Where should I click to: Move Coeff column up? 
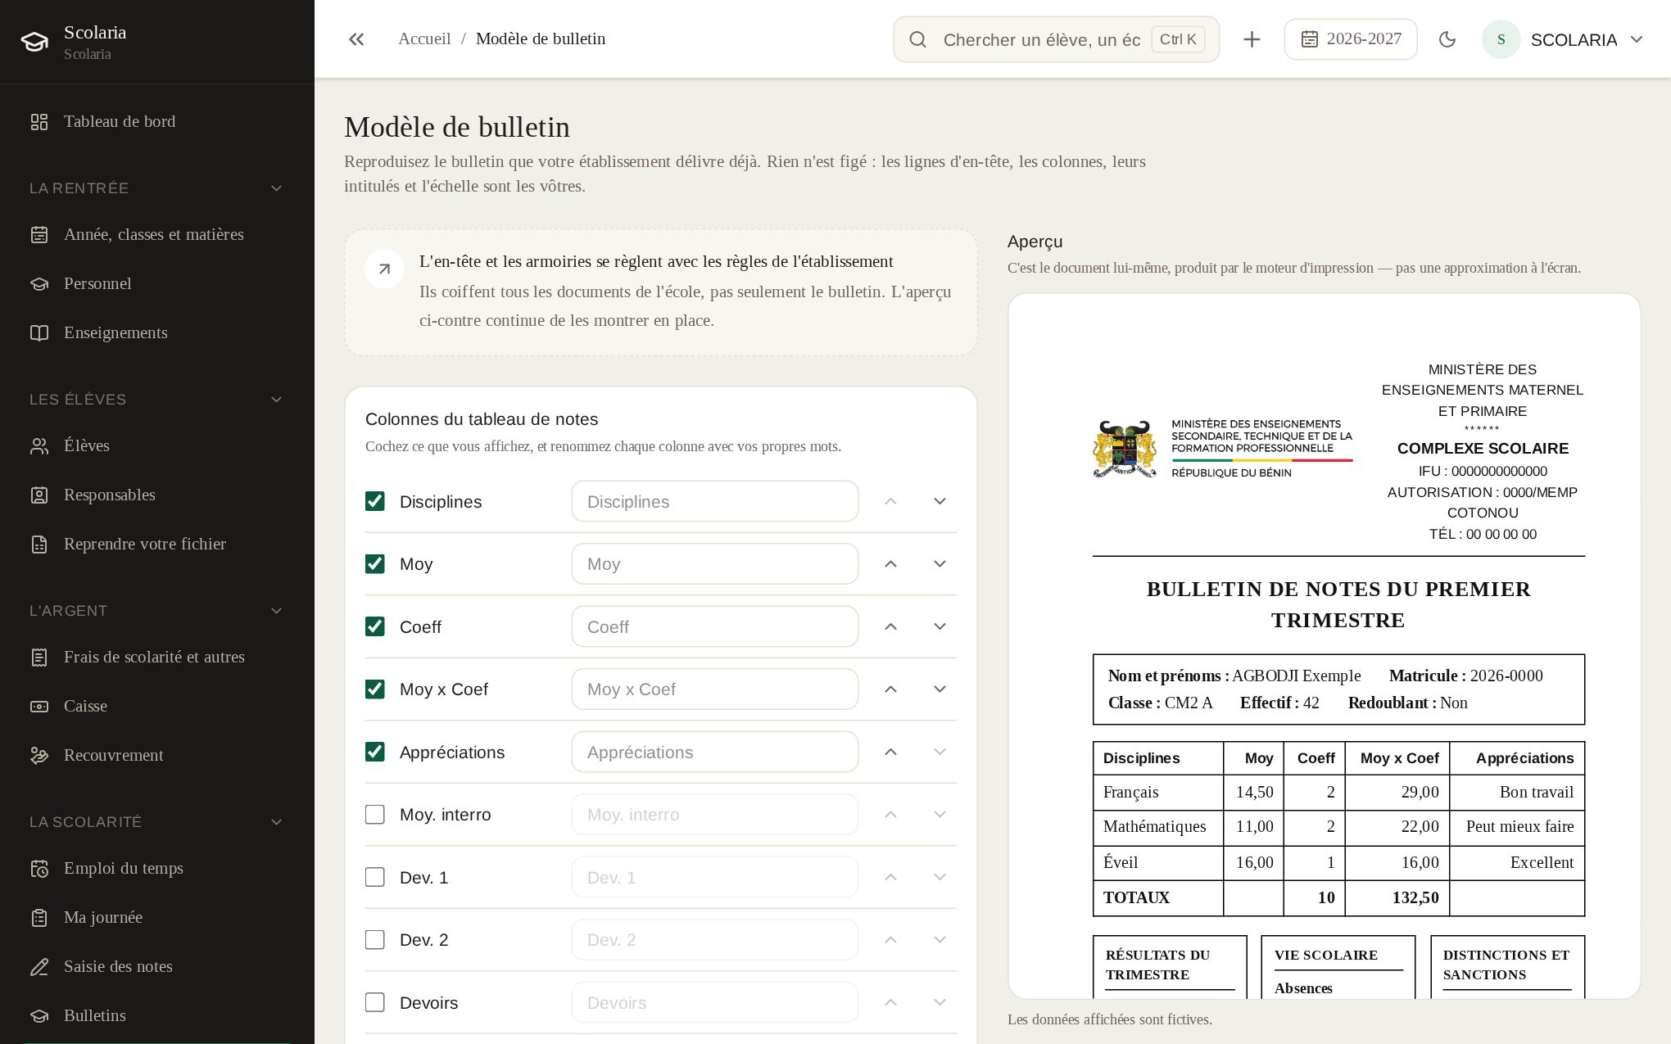pyautogui.click(x=890, y=626)
